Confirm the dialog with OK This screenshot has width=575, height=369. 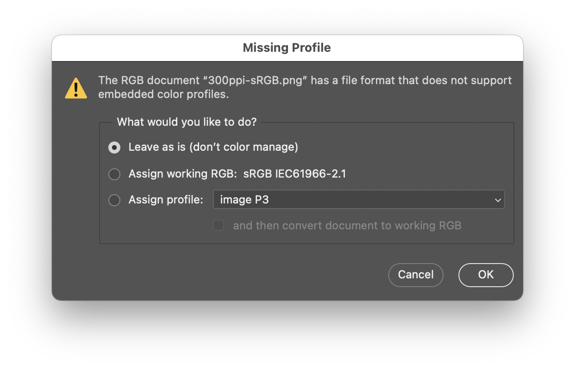[x=486, y=275]
